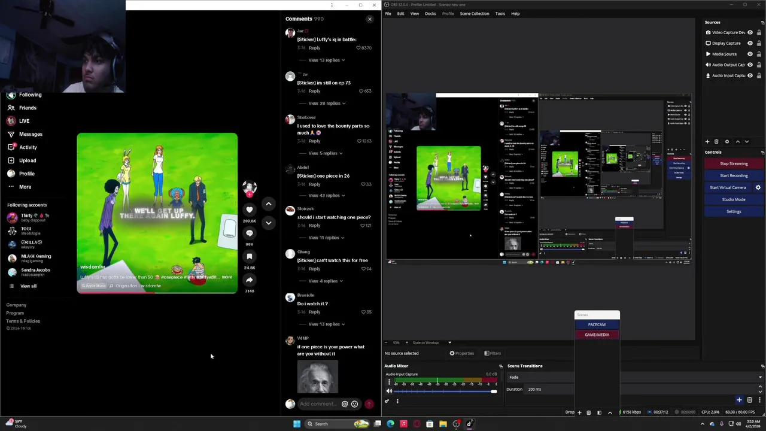Viewport: 766px width, 431px height.
Task: Hide the Media Source
Action: click(750, 54)
